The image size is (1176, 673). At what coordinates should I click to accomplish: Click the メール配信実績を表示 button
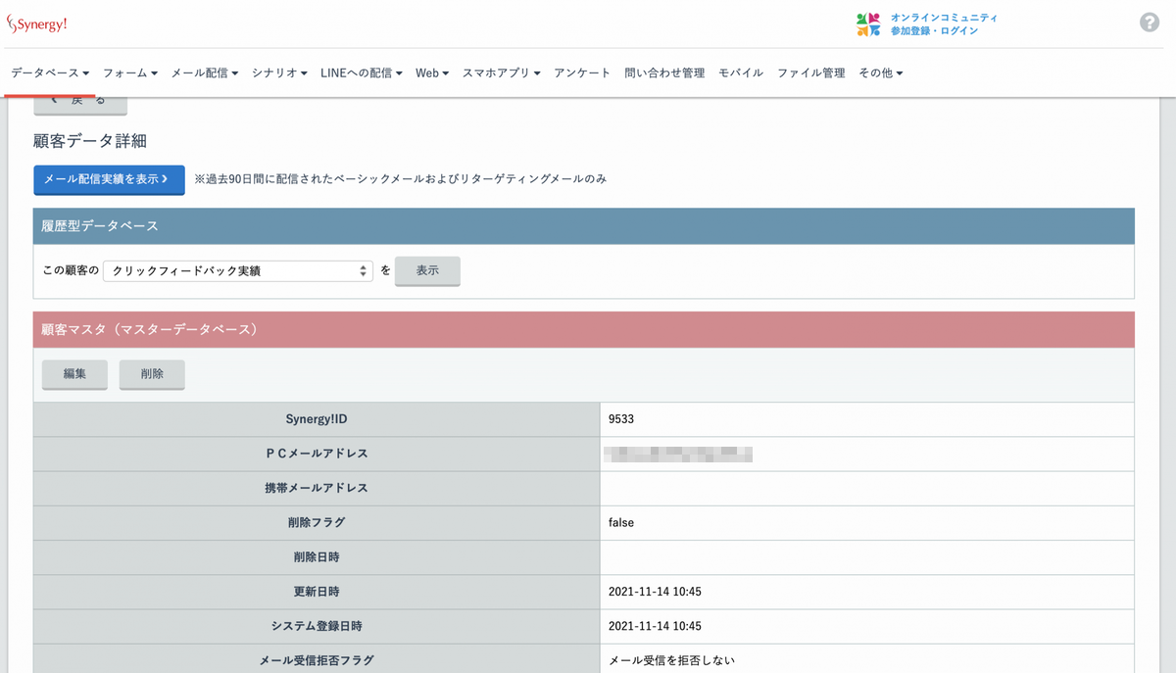tap(109, 179)
